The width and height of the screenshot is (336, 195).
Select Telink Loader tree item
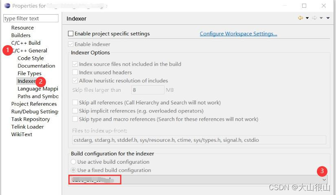point(27,127)
